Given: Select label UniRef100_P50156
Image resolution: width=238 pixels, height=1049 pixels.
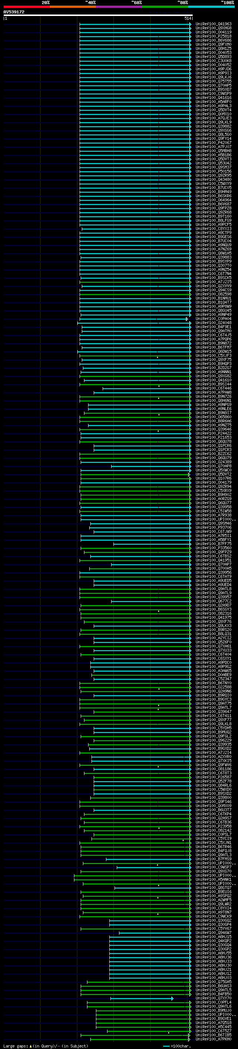Looking at the screenshot, I should click(213, 172).
